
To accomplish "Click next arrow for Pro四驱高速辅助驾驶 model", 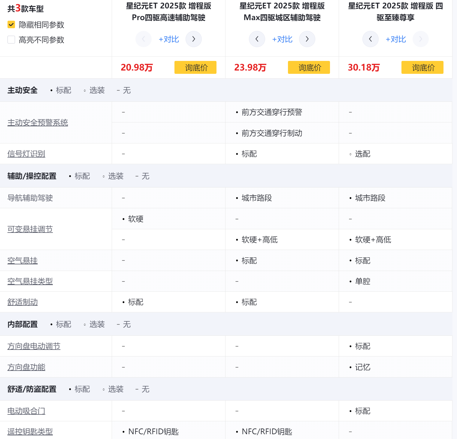I will click(194, 39).
